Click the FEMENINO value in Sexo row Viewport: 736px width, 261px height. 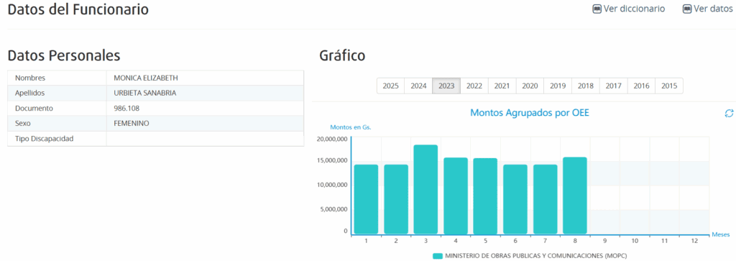pos(132,124)
